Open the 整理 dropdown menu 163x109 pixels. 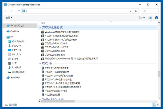point(9,18)
